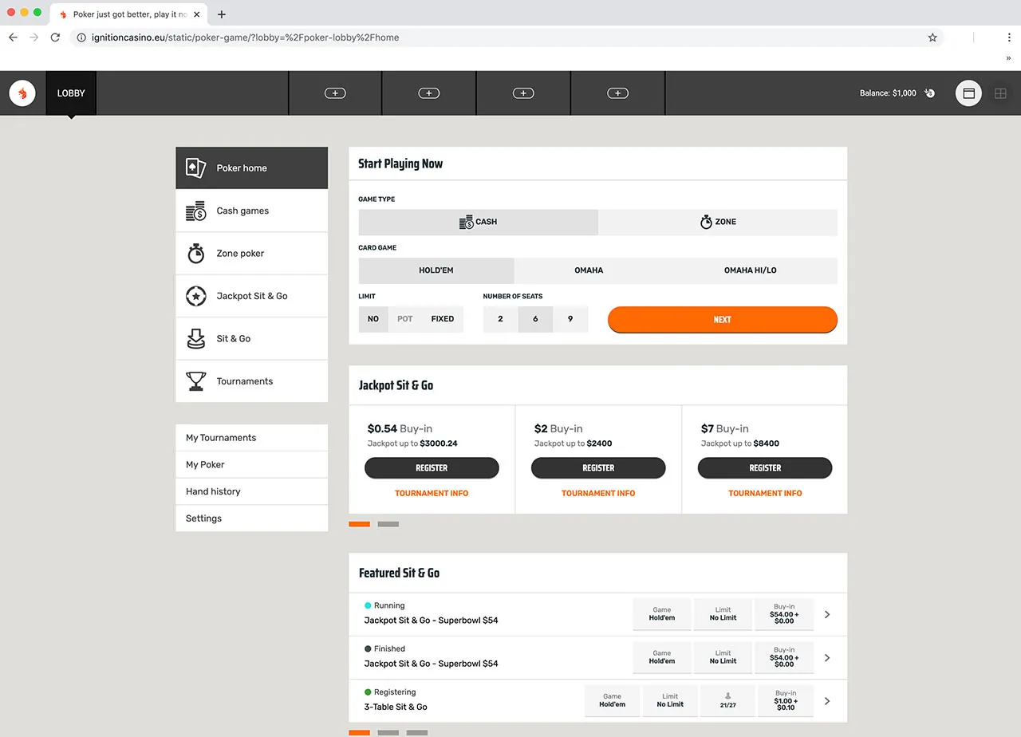This screenshot has height=737, width=1021.
Task: Open Tournaments via the trophy icon
Action: 195,381
